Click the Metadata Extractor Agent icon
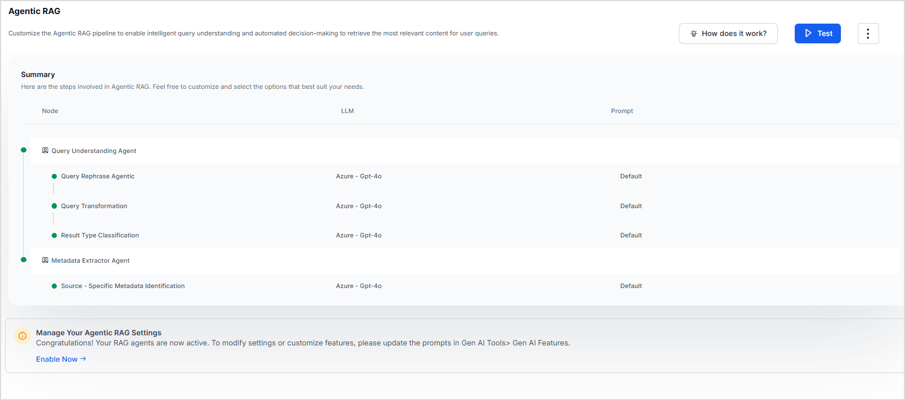The image size is (905, 400). click(45, 260)
